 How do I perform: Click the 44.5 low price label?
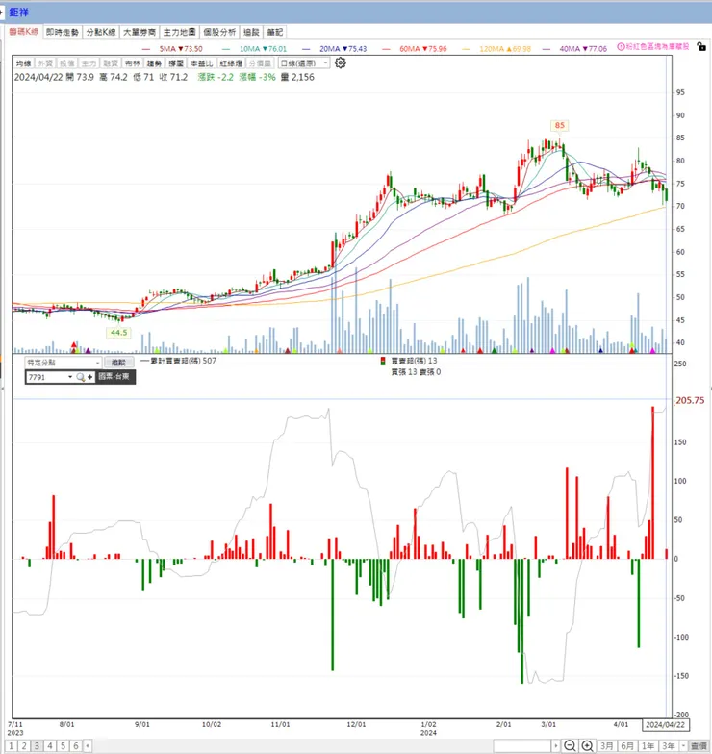tap(118, 333)
